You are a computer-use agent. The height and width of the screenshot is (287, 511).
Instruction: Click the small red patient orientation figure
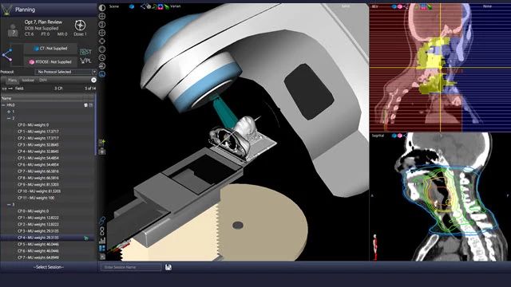coord(375,246)
